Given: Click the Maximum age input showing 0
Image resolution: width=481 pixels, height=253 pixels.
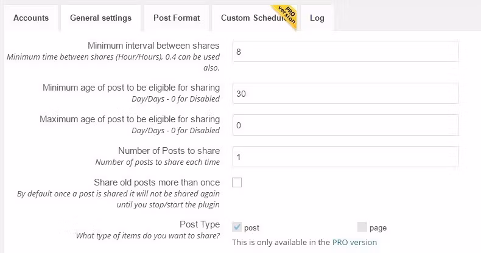Looking at the screenshot, I should (345, 125).
